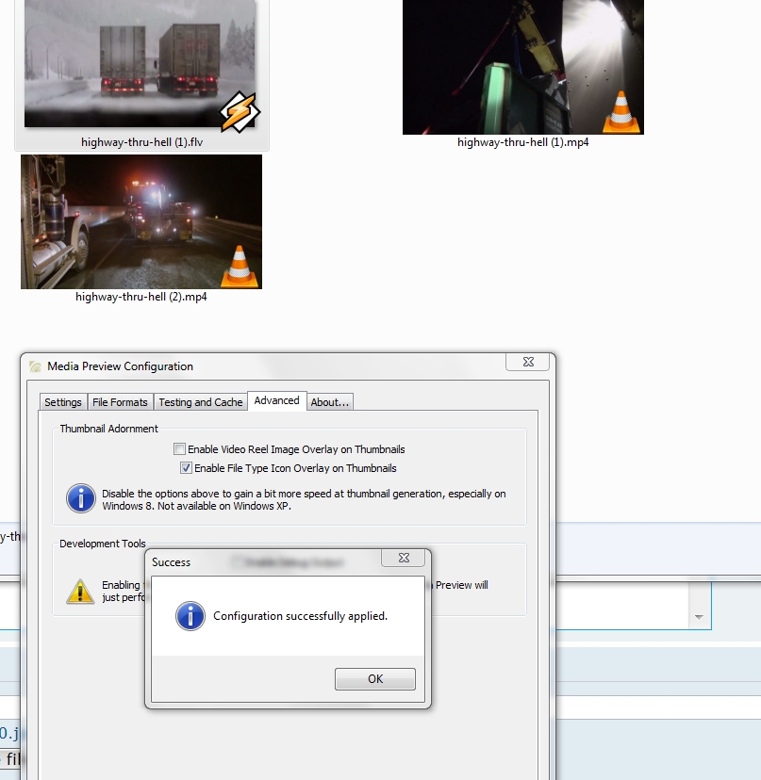This screenshot has height=780, width=761.
Task: Click the VLC cone on highway-thru-hell (2).mp4
Action: [x=240, y=266]
